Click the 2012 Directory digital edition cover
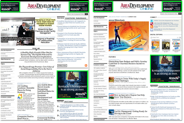Screen dimensions: 184x123 (155, 45)
